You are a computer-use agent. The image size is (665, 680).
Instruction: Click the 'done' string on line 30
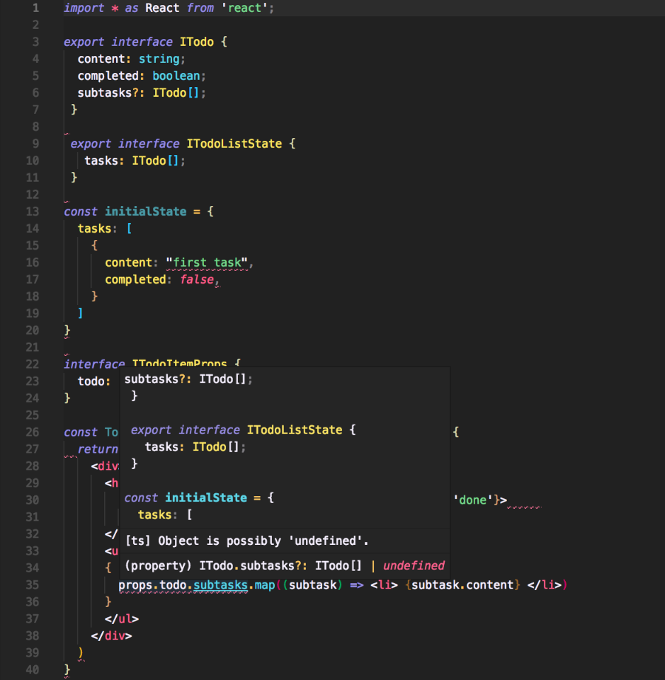tap(473, 500)
